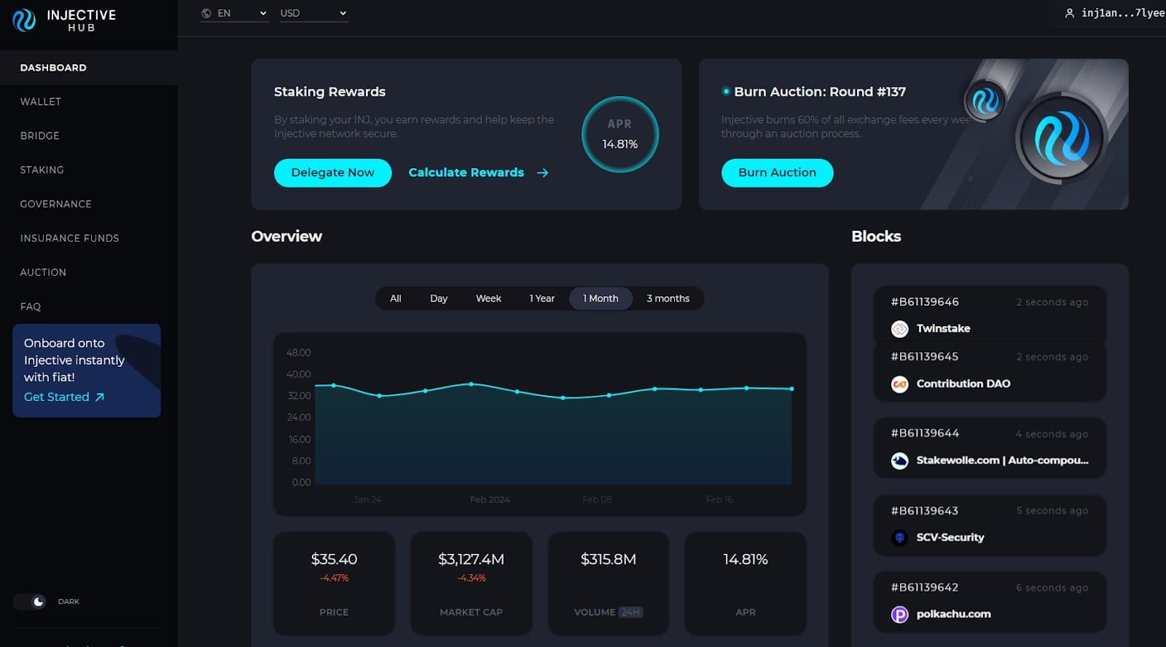Click the Contribution DAO validator icon
This screenshot has height=647, width=1166.
pyautogui.click(x=899, y=384)
